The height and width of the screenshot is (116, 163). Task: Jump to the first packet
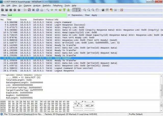click(64, 10)
